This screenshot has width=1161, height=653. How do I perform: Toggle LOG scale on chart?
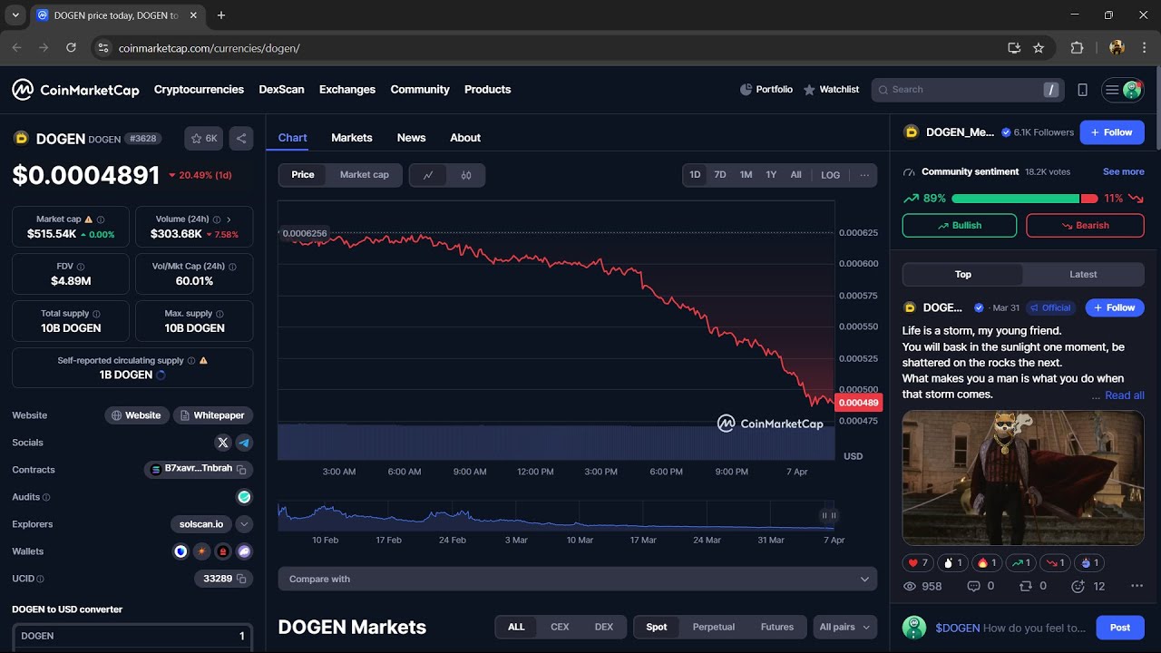[831, 175]
